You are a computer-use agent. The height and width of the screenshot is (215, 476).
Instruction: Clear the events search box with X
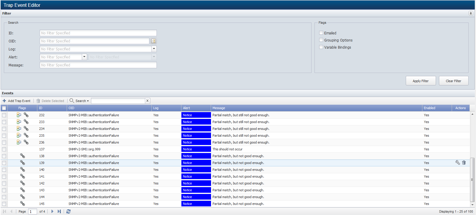click(147, 101)
